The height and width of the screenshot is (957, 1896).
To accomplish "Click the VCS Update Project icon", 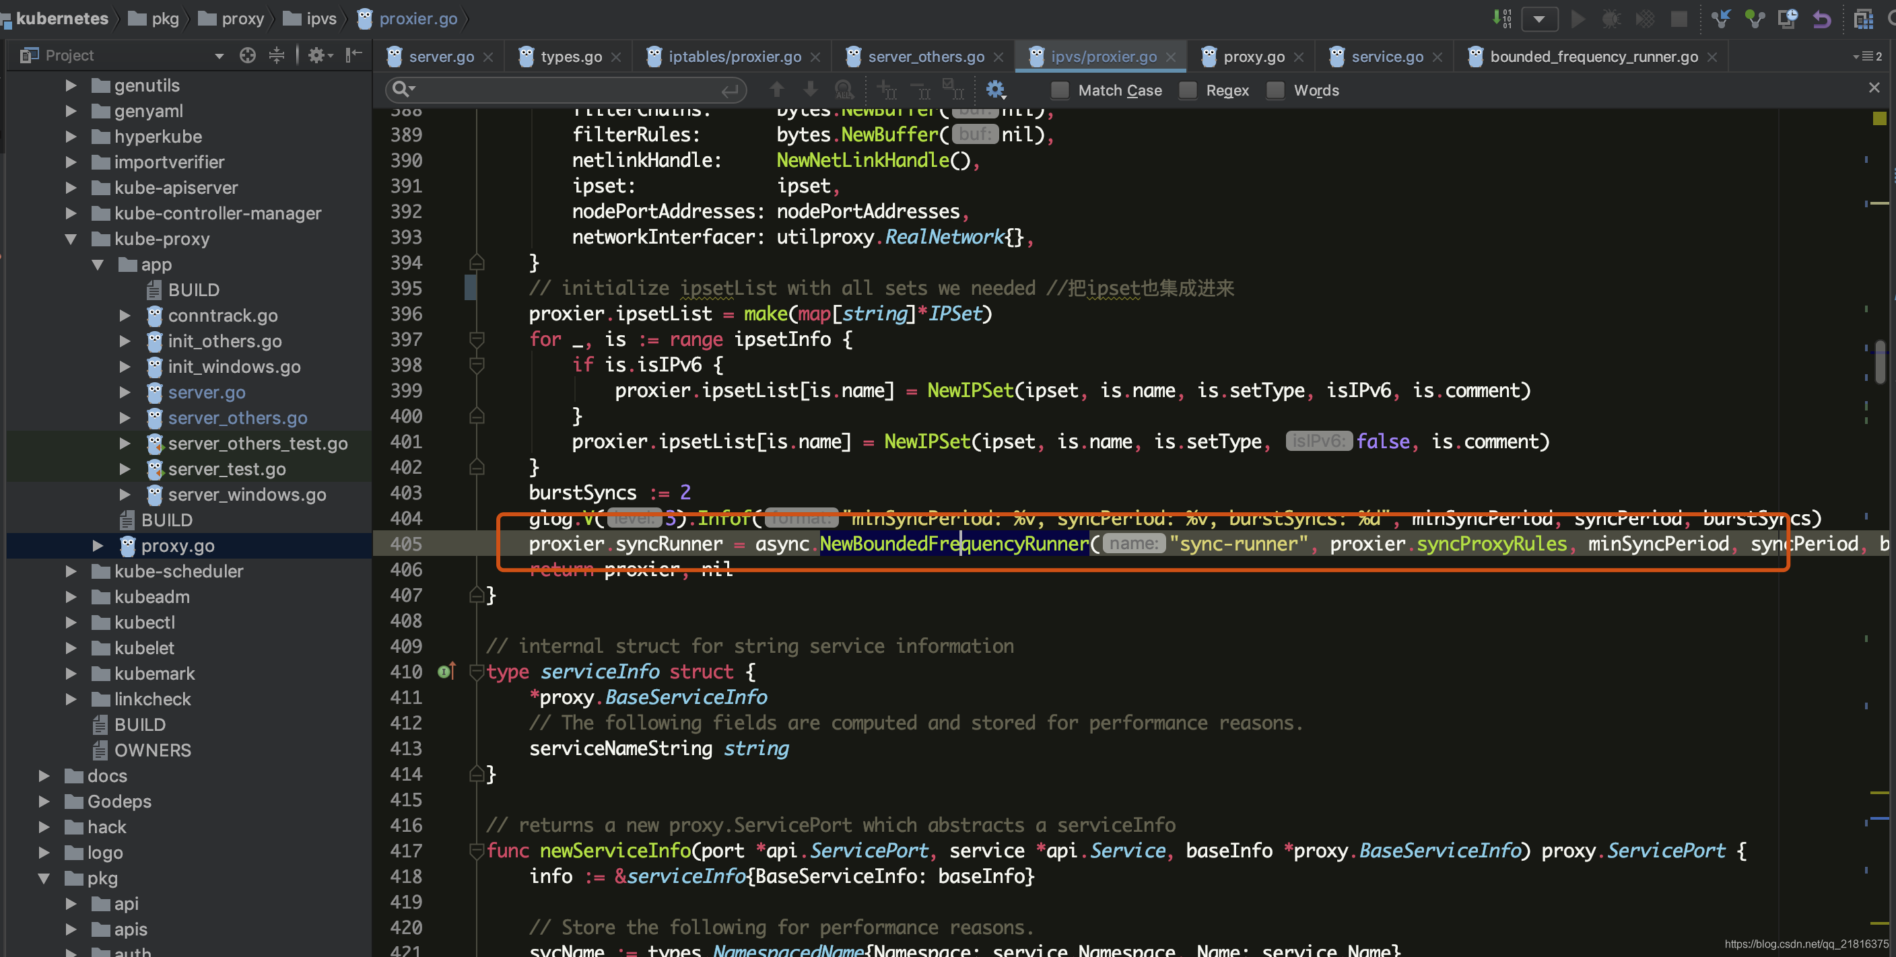I will [1721, 18].
